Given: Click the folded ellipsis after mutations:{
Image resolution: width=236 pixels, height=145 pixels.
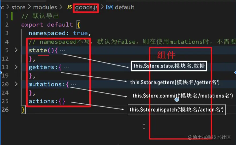Looking at the screenshot, I should (x=73, y=84).
